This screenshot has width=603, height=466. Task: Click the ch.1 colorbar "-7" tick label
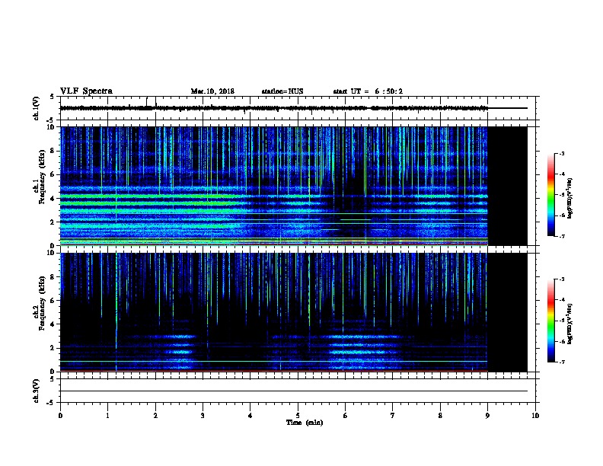pyautogui.click(x=562, y=236)
